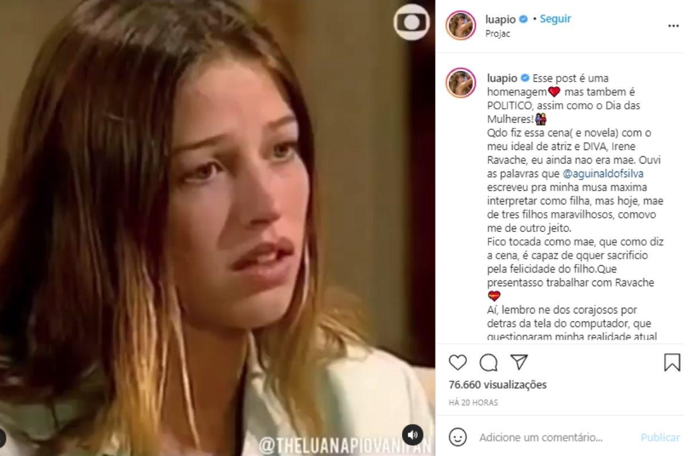Click the 76.660 visualizações count
This screenshot has height=456, width=684.
tap(498, 385)
